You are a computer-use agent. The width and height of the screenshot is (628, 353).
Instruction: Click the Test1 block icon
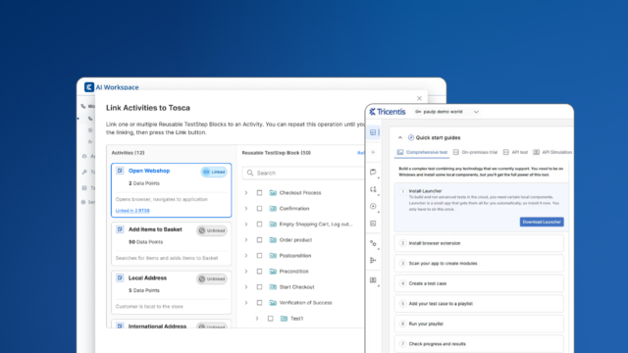tap(284, 319)
